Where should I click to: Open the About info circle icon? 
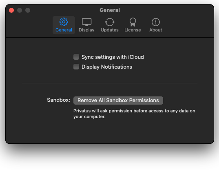[x=156, y=22]
